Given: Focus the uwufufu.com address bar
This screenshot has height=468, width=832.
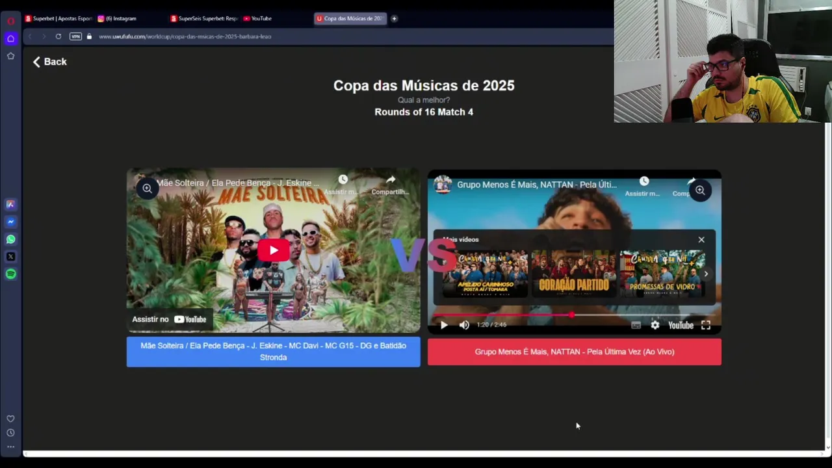Looking at the screenshot, I should click(x=185, y=36).
